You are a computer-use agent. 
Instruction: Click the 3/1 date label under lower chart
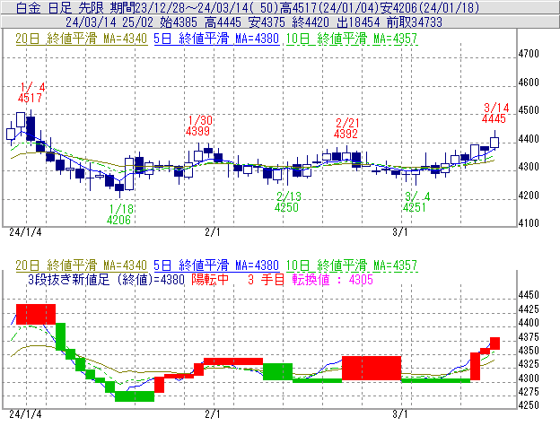pyautogui.click(x=400, y=414)
